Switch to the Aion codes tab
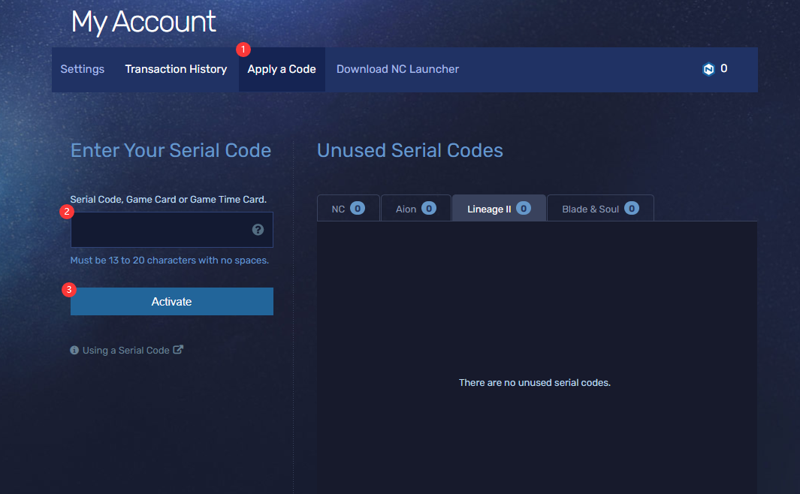The width and height of the screenshot is (800, 494). [x=416, y=209]
